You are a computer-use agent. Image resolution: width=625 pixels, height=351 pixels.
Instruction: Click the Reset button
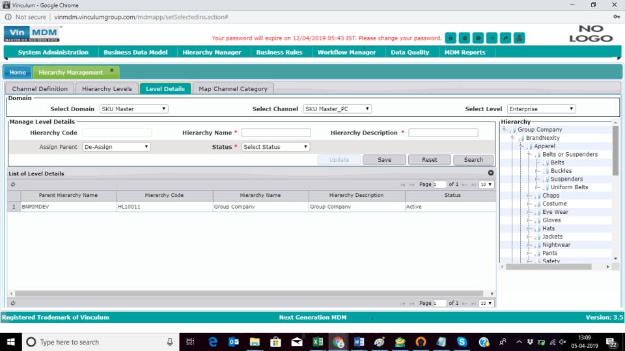(x=429, y=160)
